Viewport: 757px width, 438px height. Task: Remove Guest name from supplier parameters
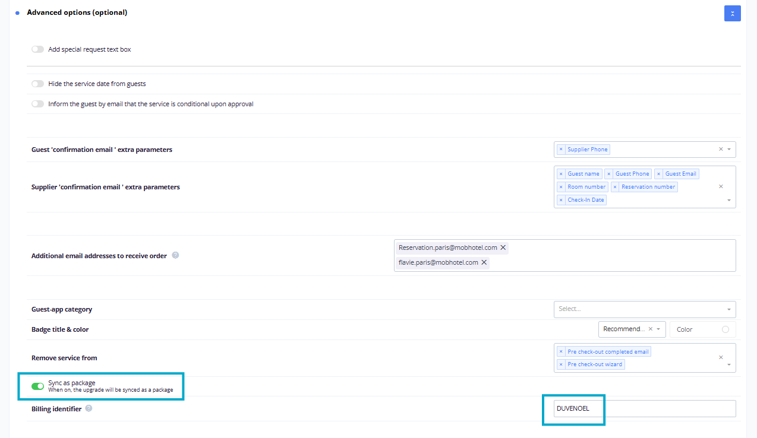pyautogui.click(x=561, y=174)
